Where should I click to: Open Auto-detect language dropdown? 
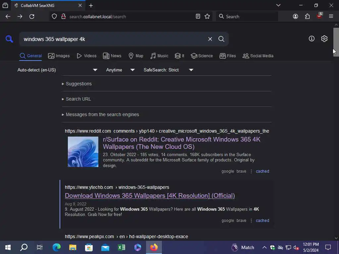click(58, 70)
